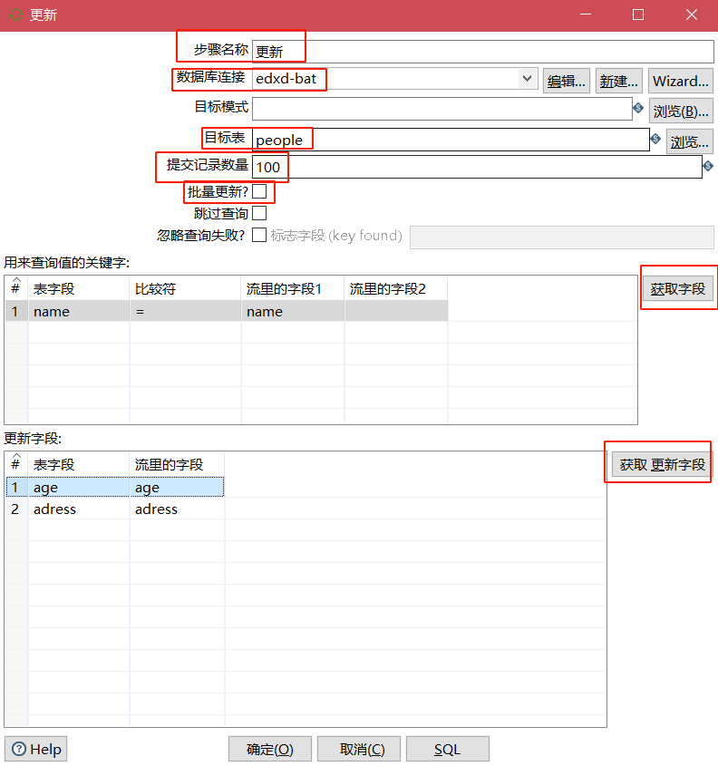This screenshot has height=766, width=718.
Task: Check the 忽略查询失败 checkbox
Action: pyautogui.click(x=259, y=236)
